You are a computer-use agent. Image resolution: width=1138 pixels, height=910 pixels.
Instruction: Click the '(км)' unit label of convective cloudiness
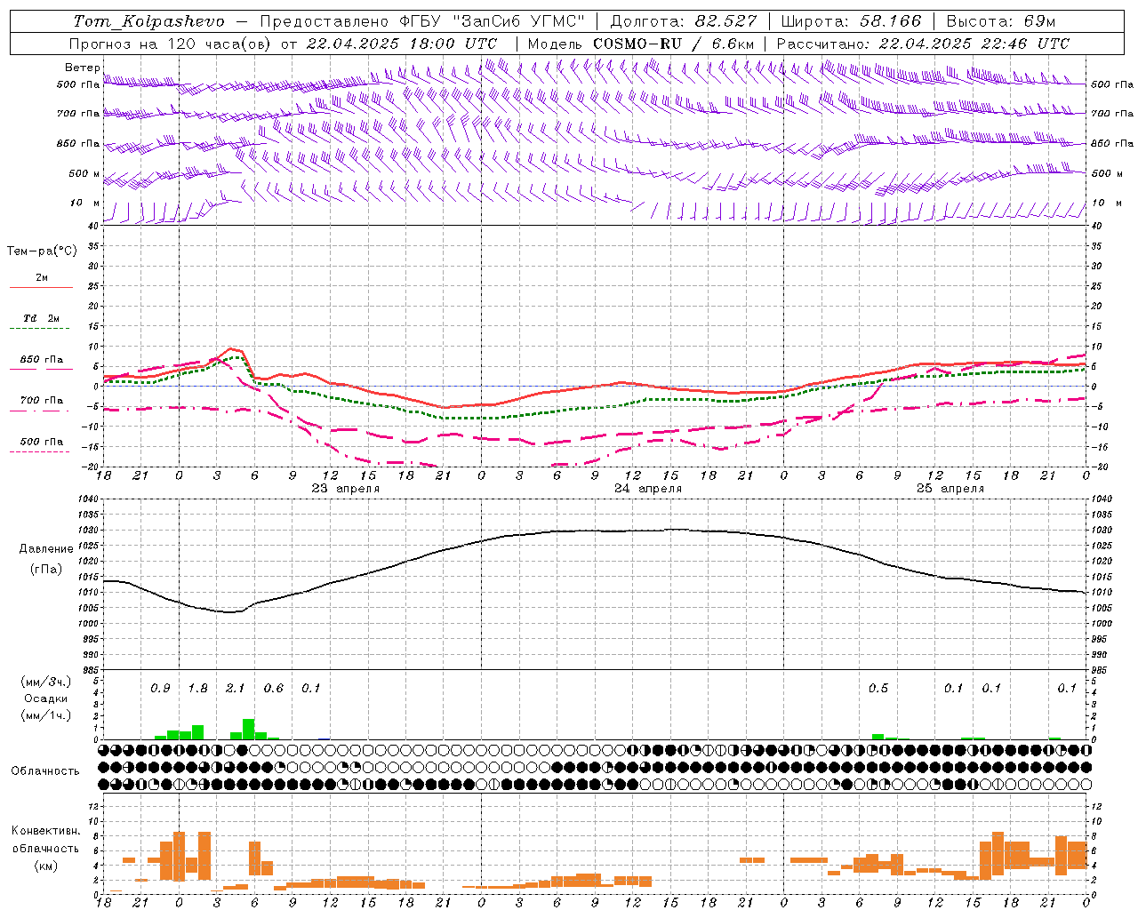[45, 866]
